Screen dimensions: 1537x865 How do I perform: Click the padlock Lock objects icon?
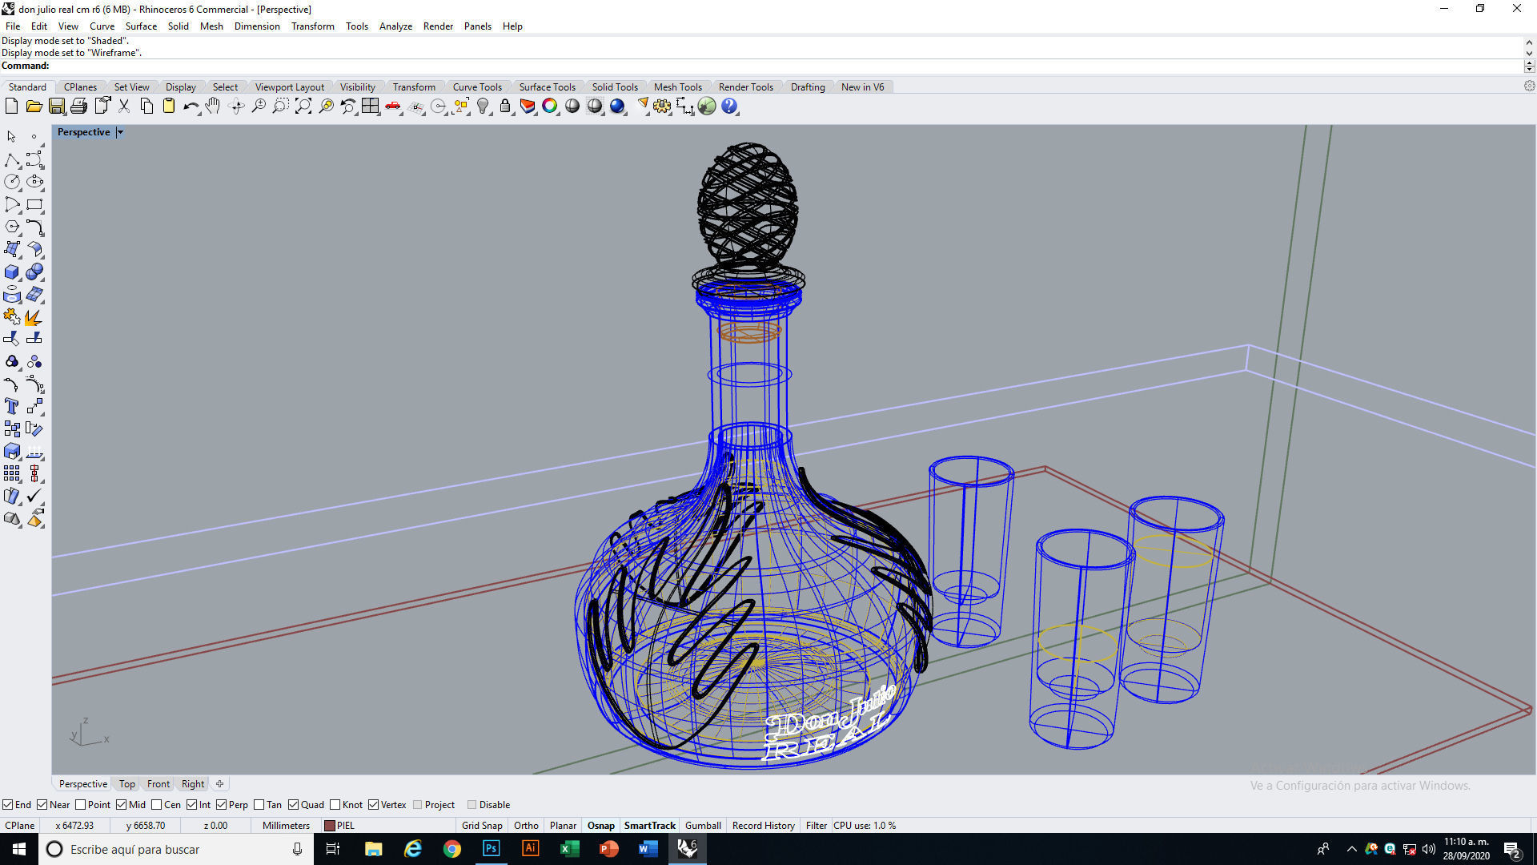[x=505, y=106]
